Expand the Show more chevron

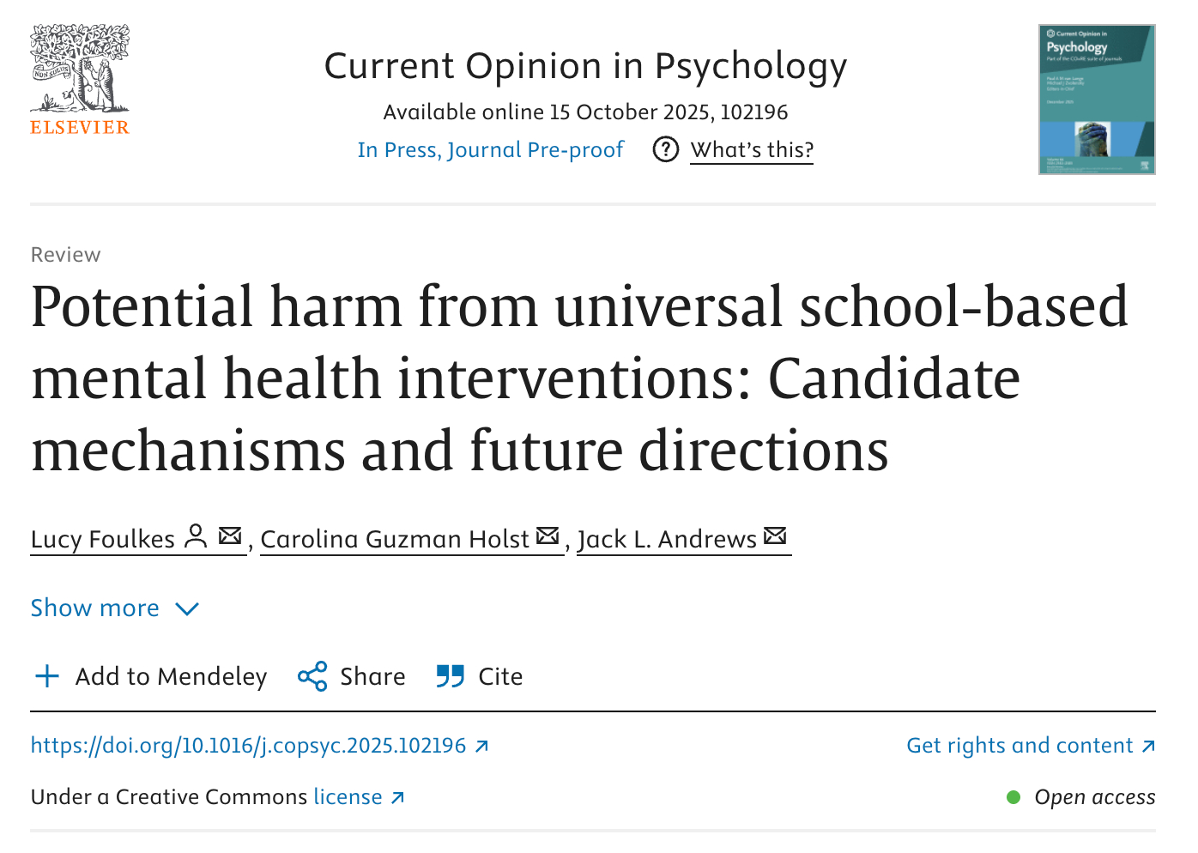click(187, 609)
